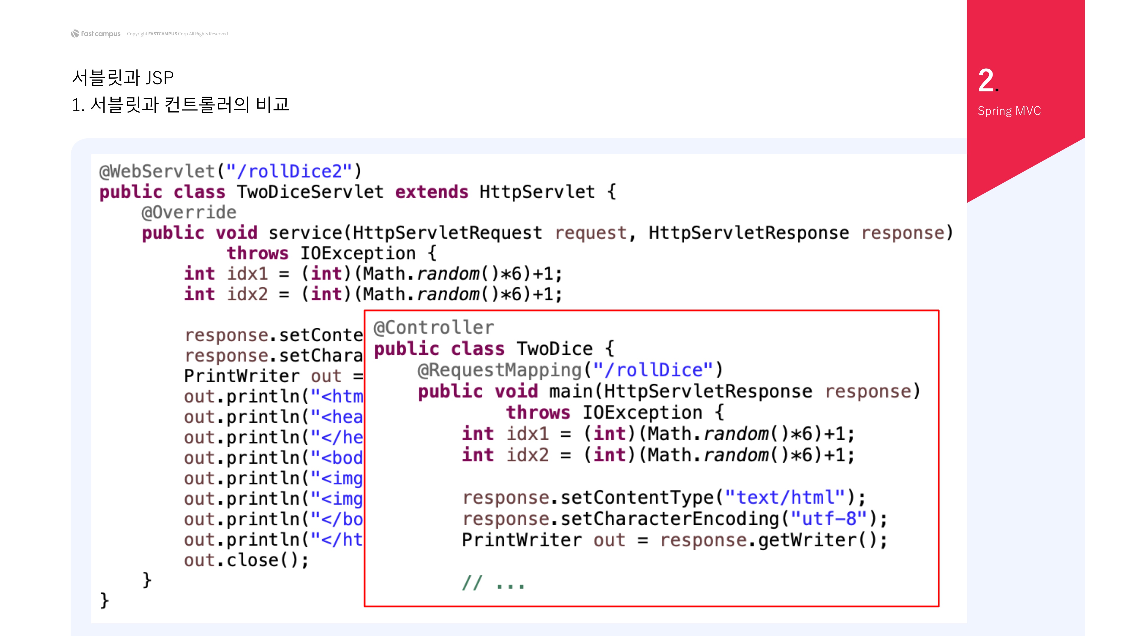Click the TwoDiceServlet class name
This screenshot has height=636, width=1132.
[x=310, y=192]
